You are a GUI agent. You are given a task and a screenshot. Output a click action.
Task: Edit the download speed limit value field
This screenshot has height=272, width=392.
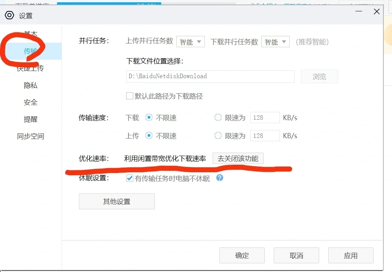coord(265,117)
